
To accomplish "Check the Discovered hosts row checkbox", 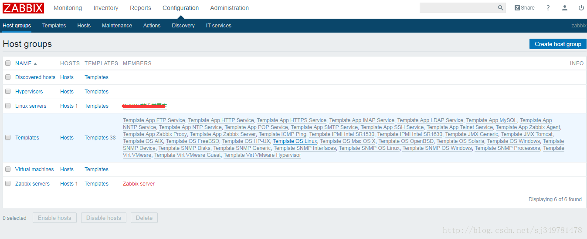I will point(8,77).
